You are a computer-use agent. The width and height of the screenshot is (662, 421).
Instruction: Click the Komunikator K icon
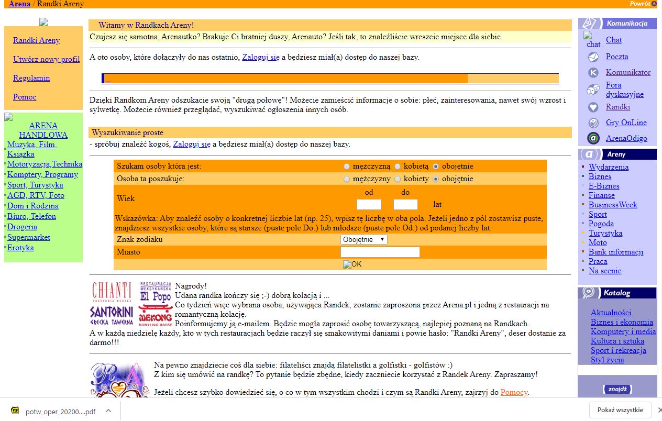coord(593,73)
